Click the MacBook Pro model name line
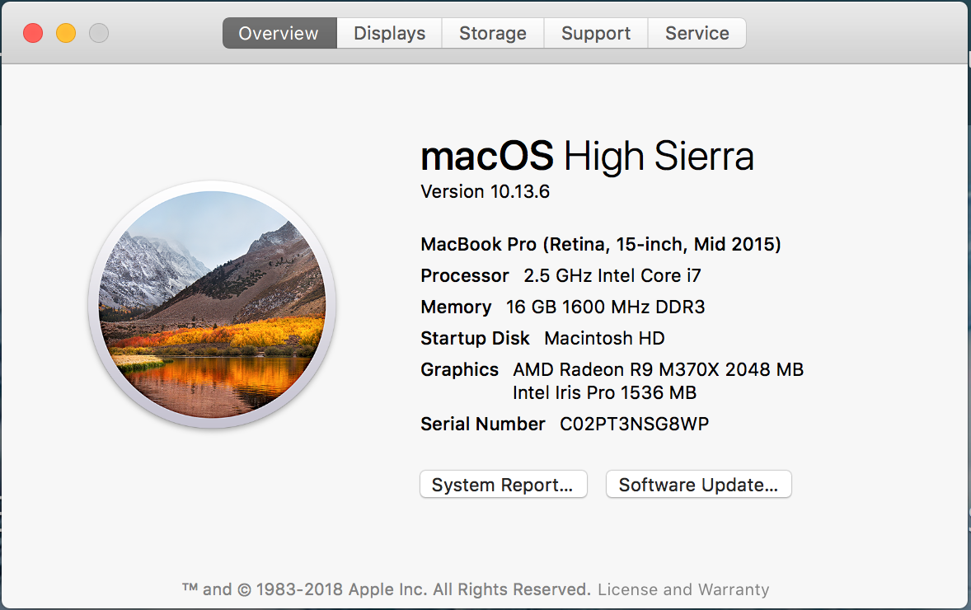The width and height of the screenshot is (971, 610). tap(600, 244)
